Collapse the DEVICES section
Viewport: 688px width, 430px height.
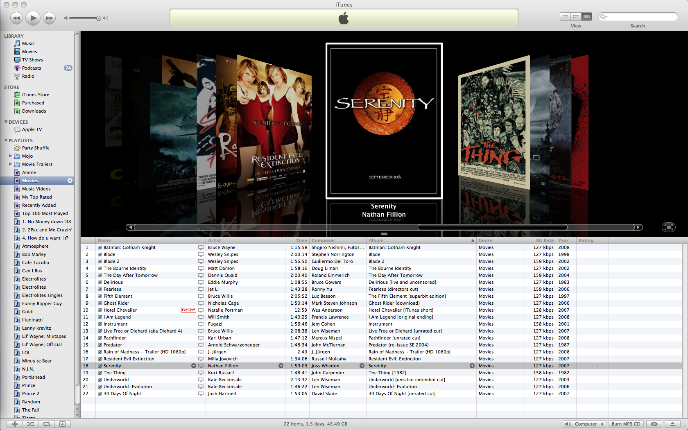[6, 122]
